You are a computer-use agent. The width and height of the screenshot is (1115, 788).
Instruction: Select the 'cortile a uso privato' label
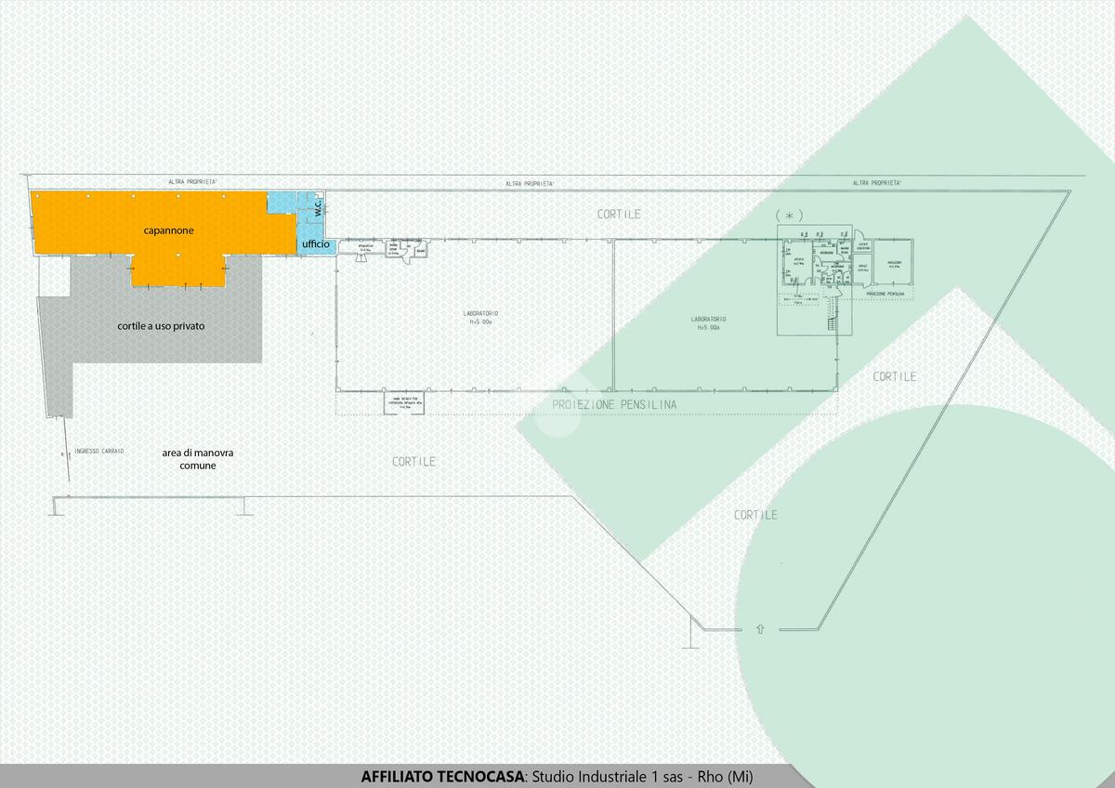click(161, 326)
